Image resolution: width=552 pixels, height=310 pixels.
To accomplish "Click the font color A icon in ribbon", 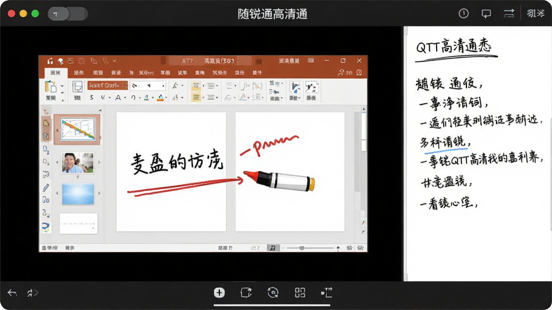I will pyautogui.click(x=118, y=97).
